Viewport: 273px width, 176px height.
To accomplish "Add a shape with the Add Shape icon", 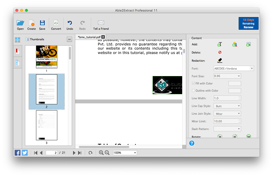I will click(234, 44).
